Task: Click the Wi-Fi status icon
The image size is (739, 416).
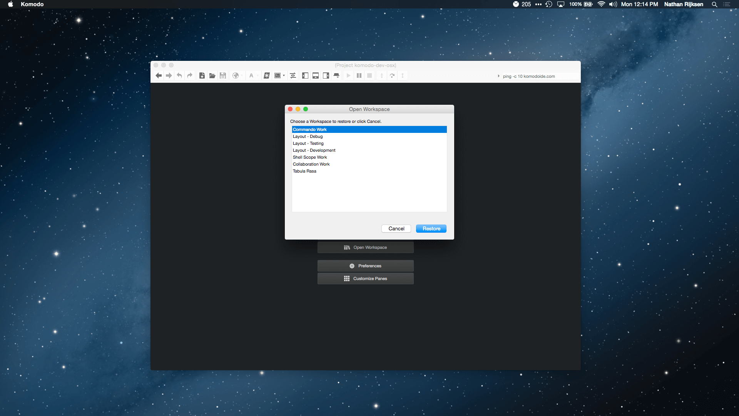Action: [x=601, y=4]
